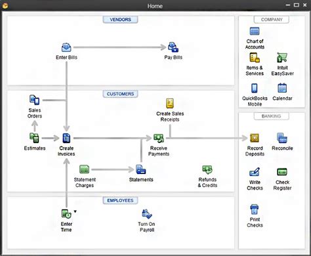Click the Company section button

[x=272, y=20]
